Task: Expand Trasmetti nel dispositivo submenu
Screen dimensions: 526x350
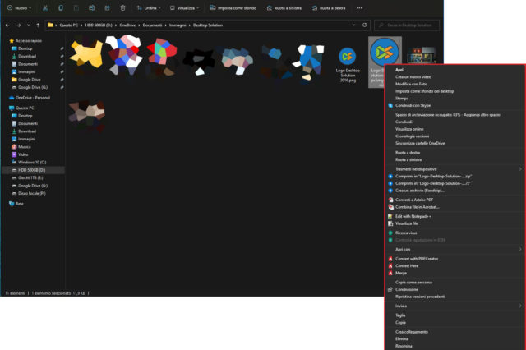Action: pyautogui.click(x=520, y=169)
